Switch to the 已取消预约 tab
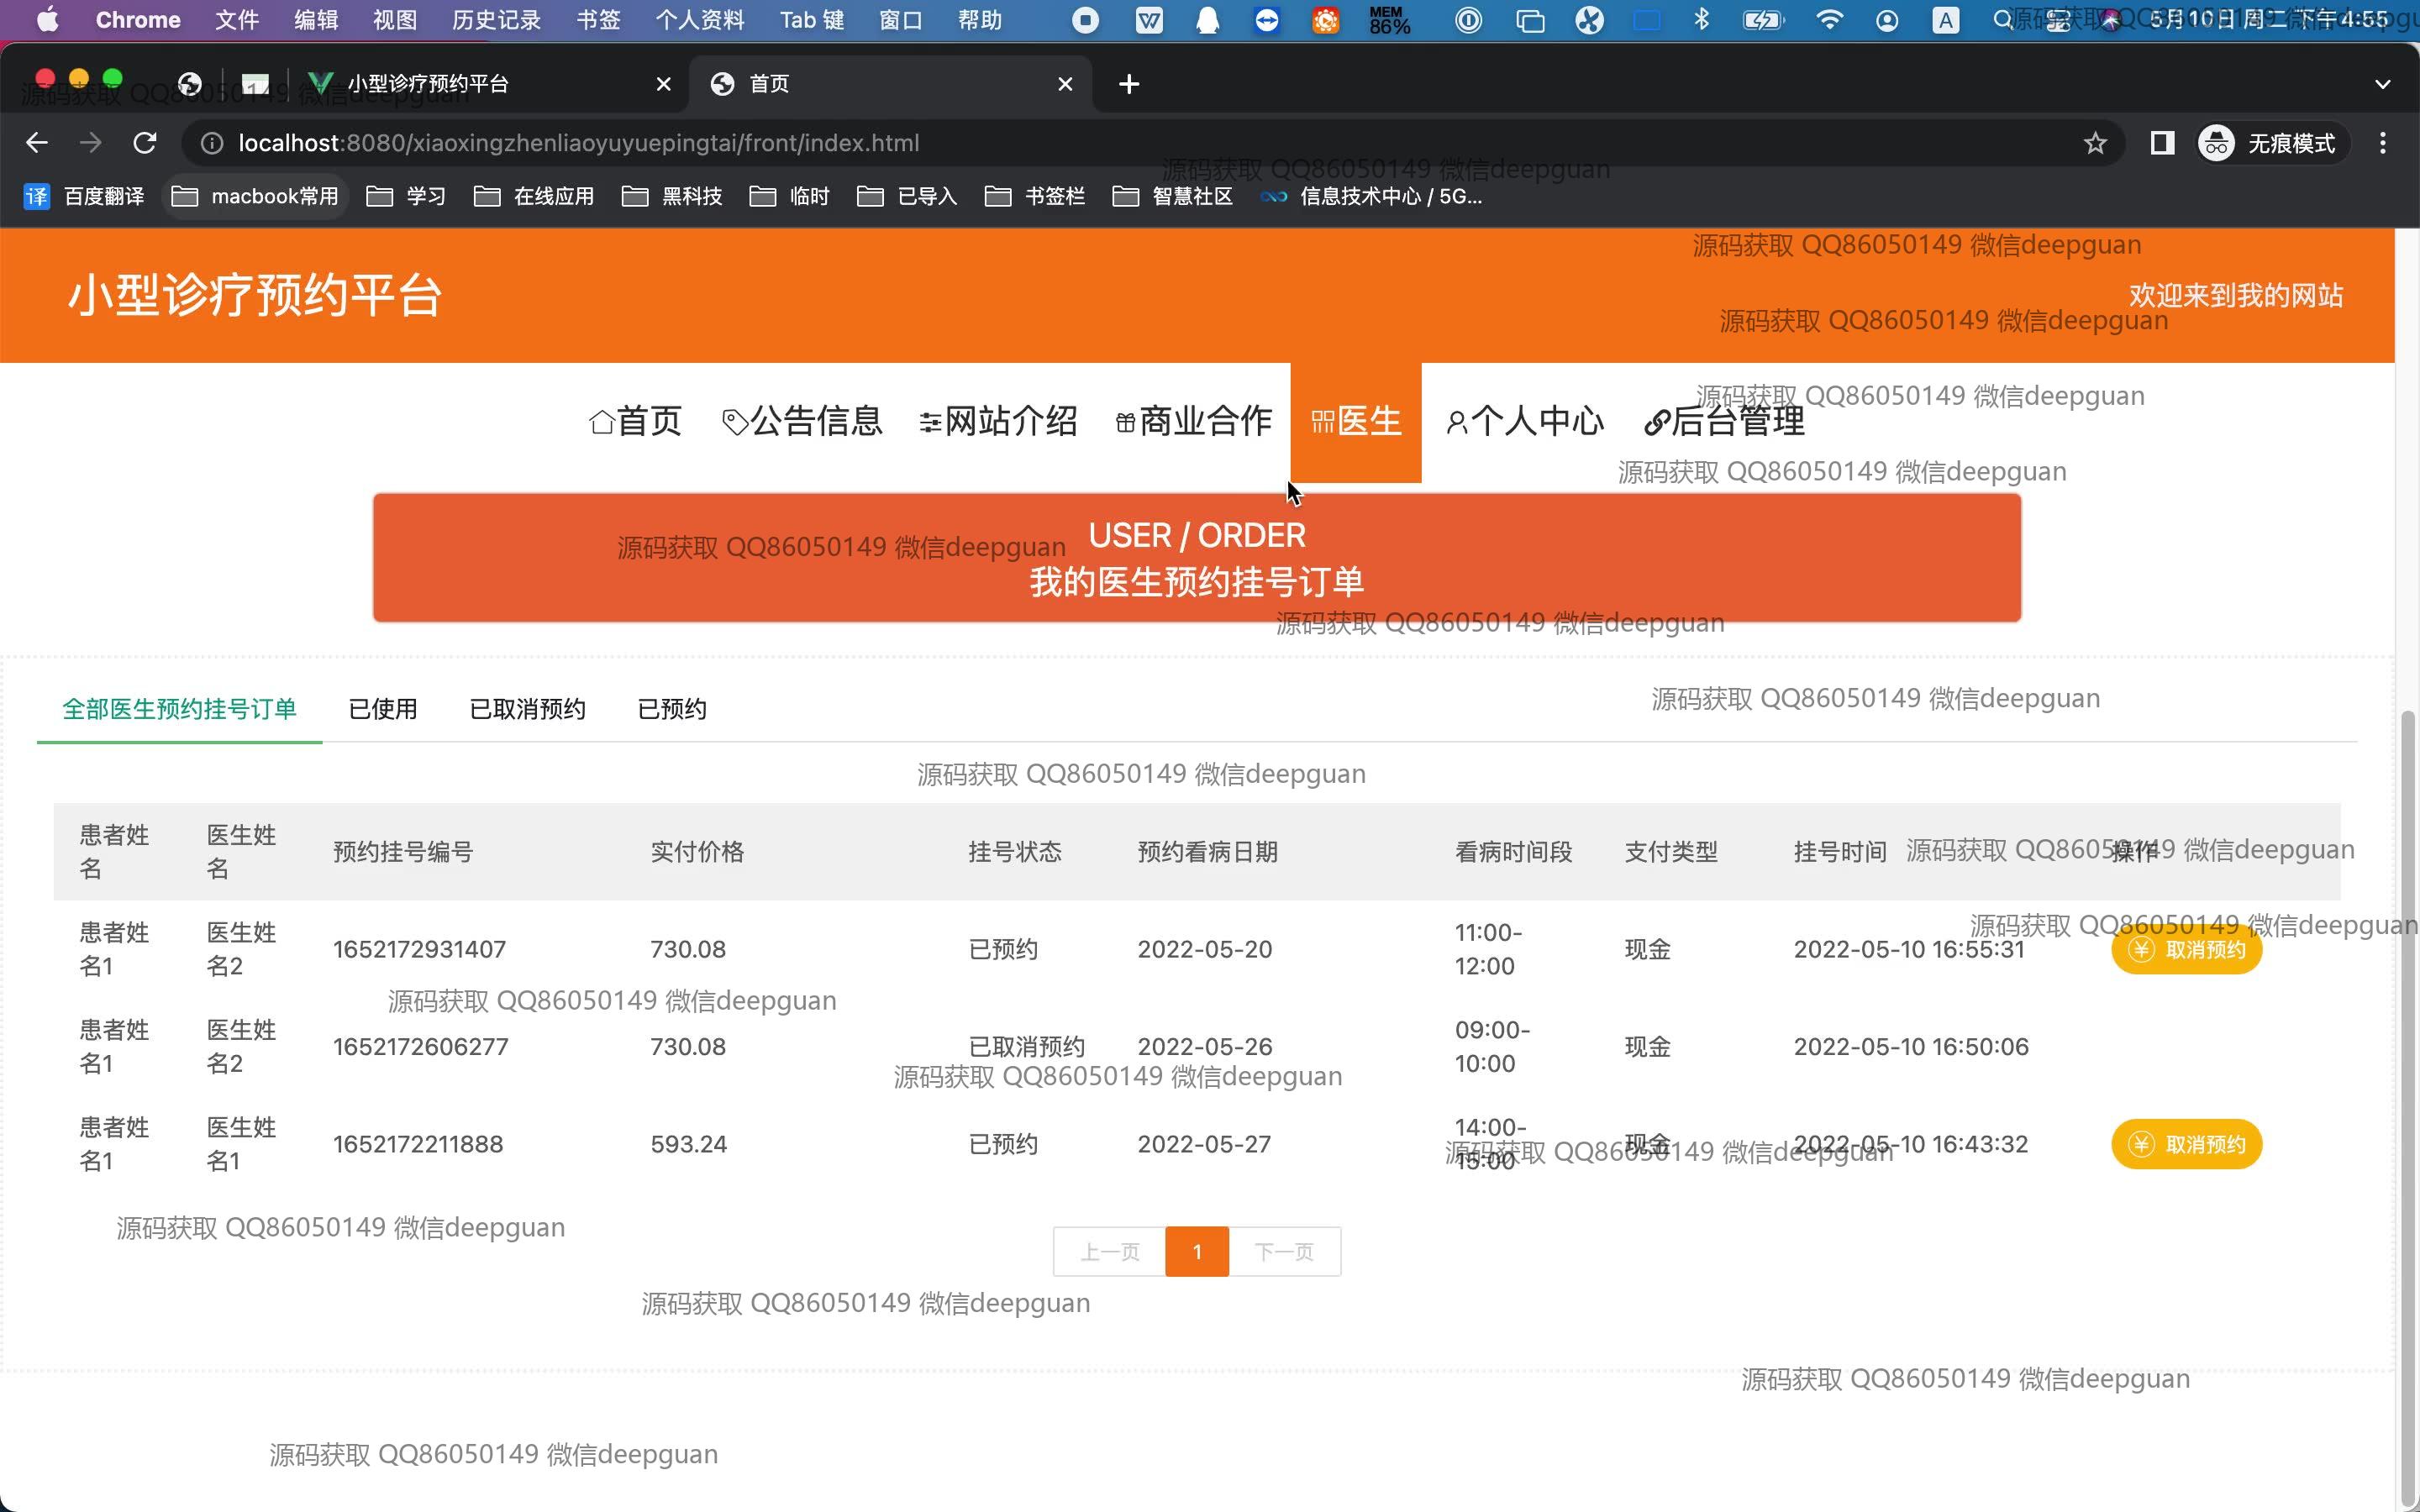 [x=527, y=709]
